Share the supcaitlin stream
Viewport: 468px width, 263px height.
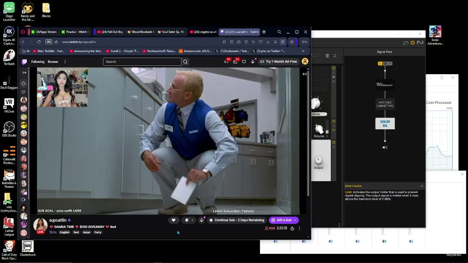(x=292, y=228)
